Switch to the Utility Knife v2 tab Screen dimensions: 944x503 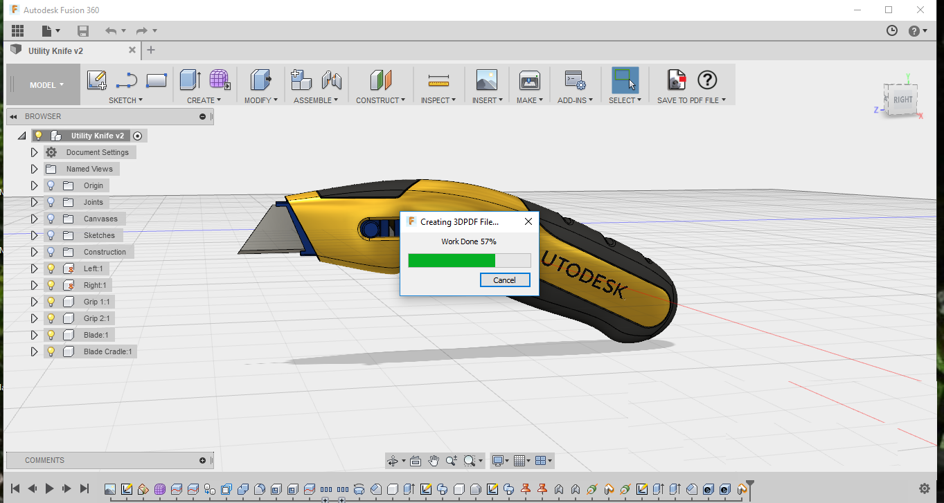point(55,51)
